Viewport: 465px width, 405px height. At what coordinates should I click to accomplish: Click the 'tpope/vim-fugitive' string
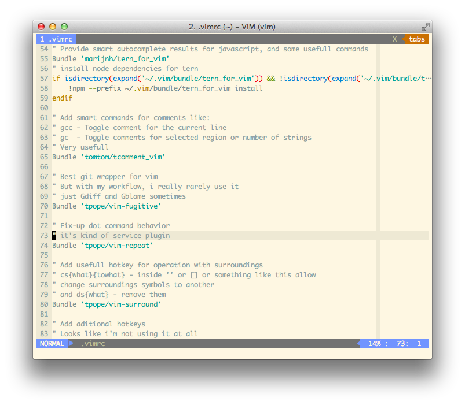tap(121, 206)
